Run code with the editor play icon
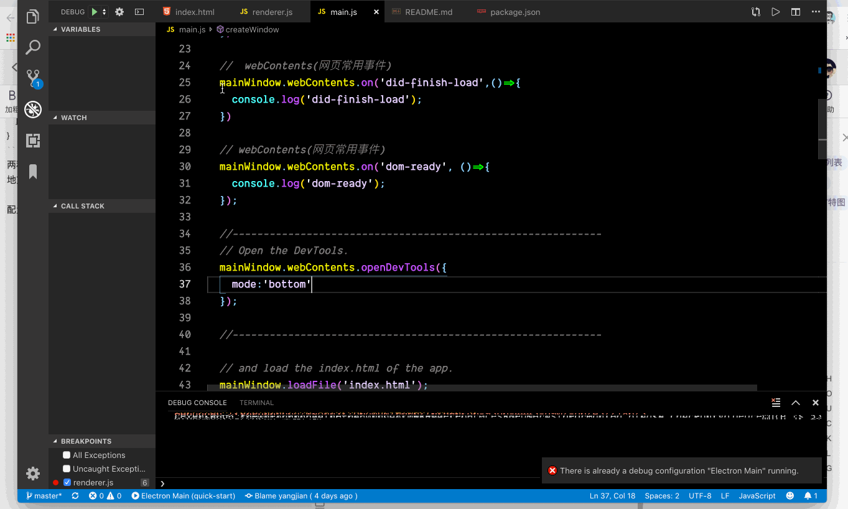848x509 pixels. pos(775,12)
